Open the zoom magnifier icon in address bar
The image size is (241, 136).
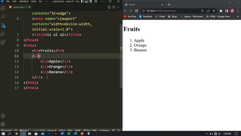click(x=203, y=11)
